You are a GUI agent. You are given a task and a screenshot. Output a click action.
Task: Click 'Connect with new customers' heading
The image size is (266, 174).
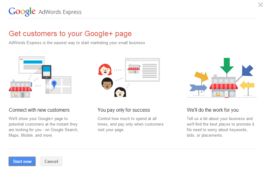39,110
